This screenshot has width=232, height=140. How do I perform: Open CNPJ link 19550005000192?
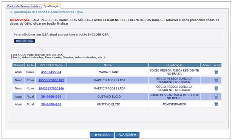tap(51, 80)
